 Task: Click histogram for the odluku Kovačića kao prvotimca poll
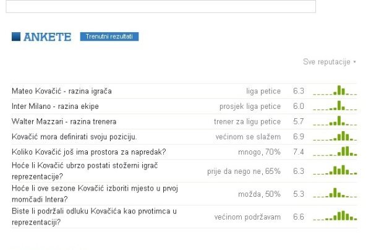[335, 216]
